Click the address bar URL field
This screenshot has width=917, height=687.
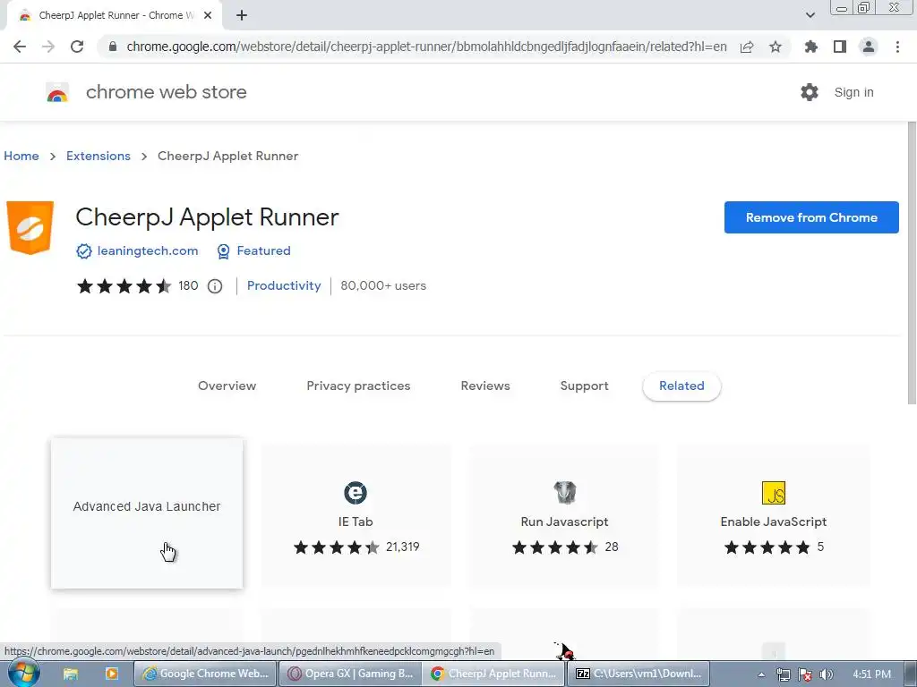tap(426, 47)
